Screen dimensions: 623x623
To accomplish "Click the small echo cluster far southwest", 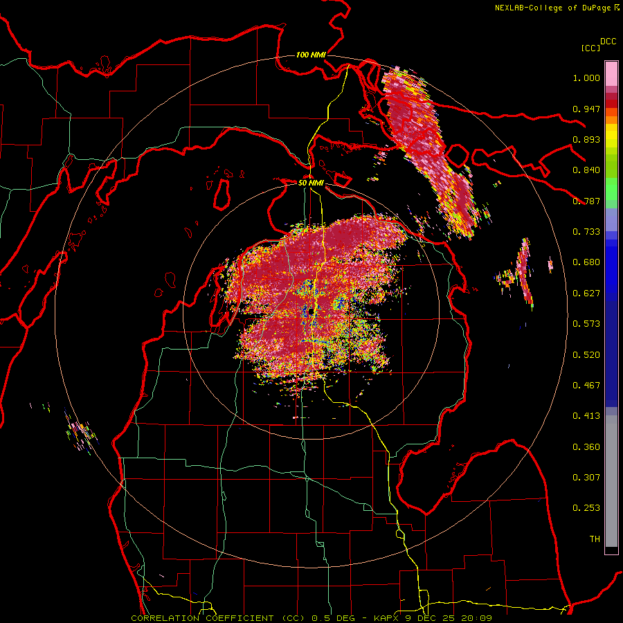I will coord(82,433).
